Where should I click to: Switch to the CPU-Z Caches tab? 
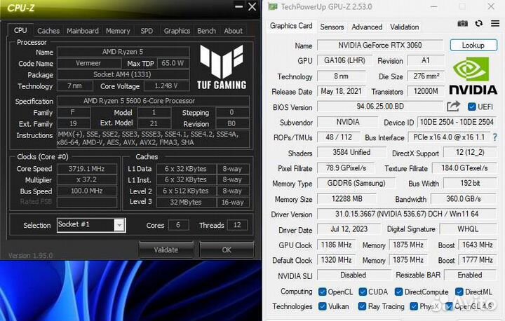point(48,31)
